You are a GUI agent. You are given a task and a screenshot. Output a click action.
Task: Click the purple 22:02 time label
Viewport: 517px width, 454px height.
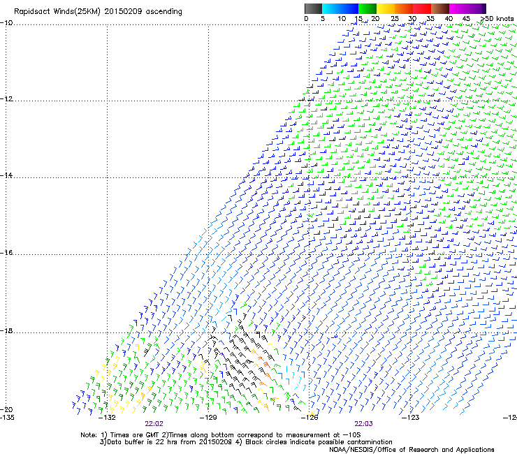[154, 424]
